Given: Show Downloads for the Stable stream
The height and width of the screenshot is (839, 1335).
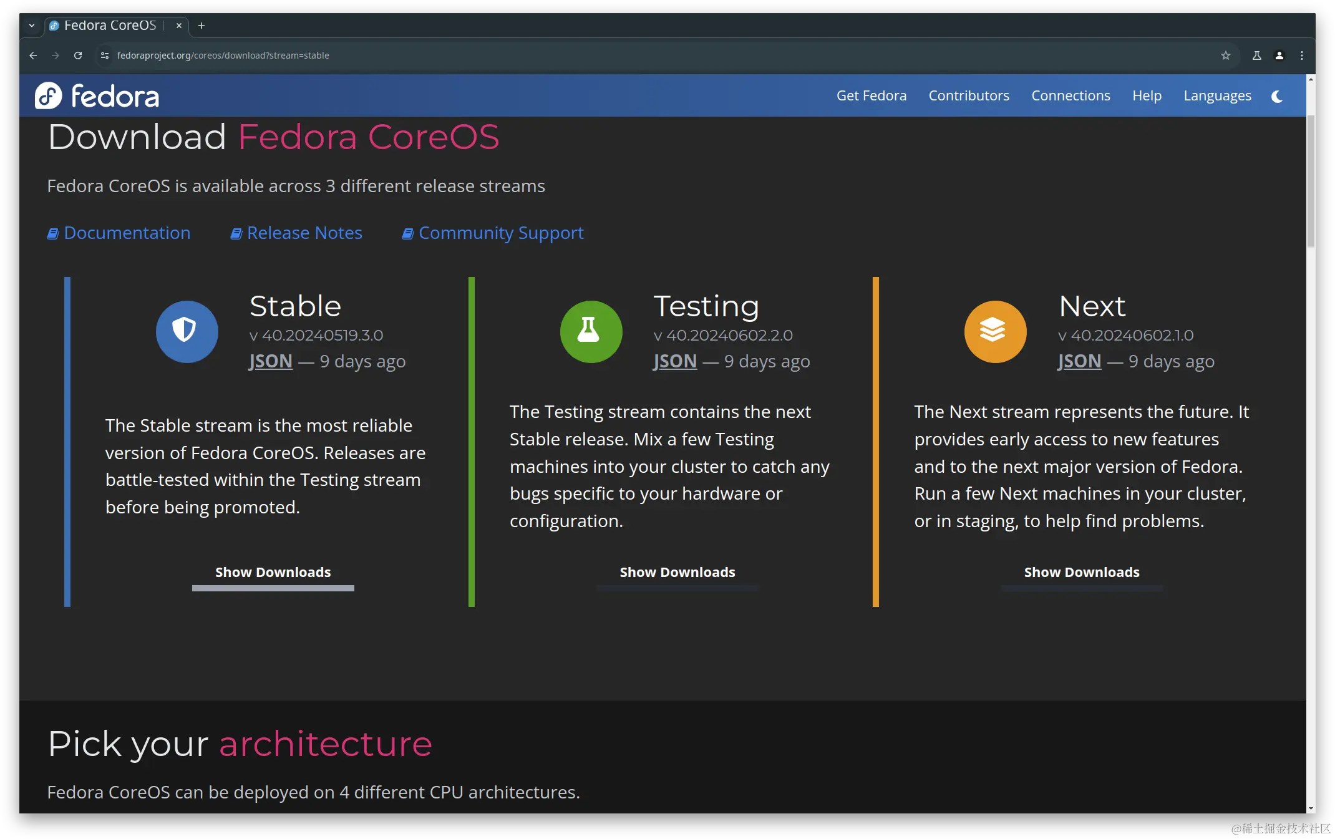Looking at the screenshot, I should coord(273,573).
